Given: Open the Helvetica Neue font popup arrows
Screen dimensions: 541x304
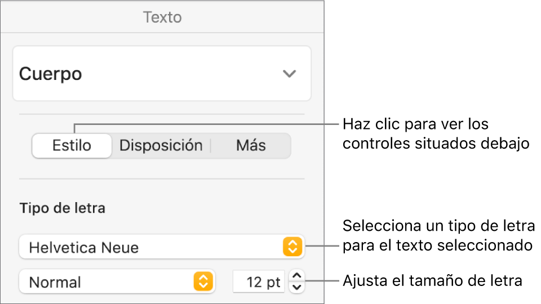Looking at the screenshot, I should pyautogui.click(x=292, y=247).
